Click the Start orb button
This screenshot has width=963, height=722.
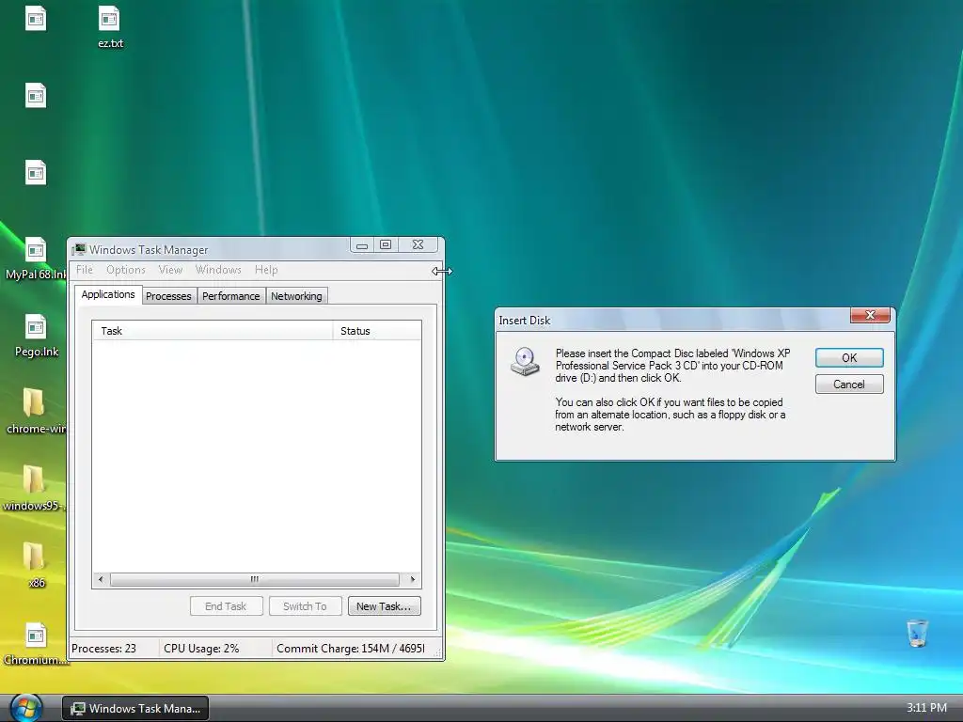(25, 708)
